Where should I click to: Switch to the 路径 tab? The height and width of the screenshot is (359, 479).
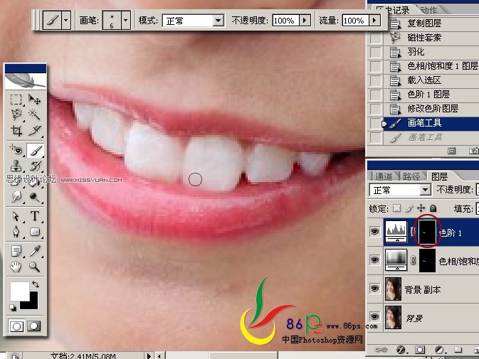(x=411, y=176)
